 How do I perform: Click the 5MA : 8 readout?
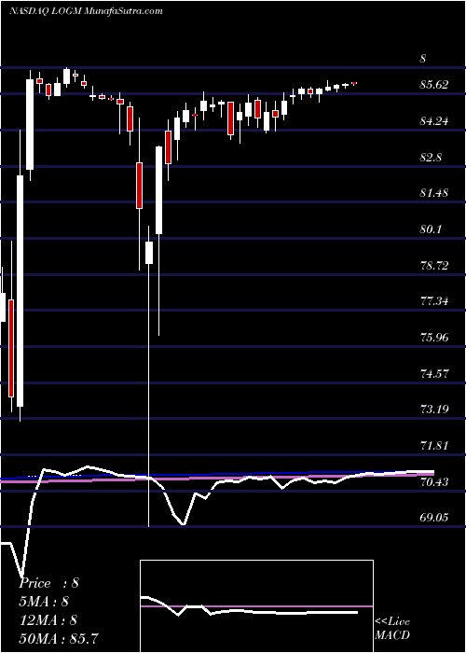pyautogui.click(x=44, y=602)
